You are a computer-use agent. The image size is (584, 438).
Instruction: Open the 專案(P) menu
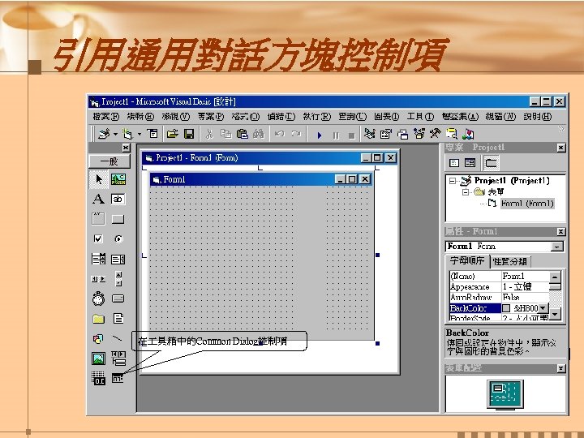point(210,117)
